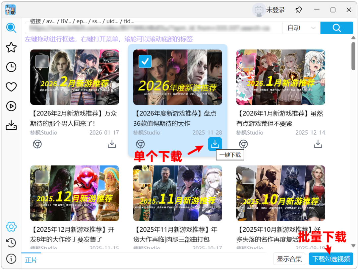Open the about info icon
Screen dimensions: 358x270
(11, 259)
